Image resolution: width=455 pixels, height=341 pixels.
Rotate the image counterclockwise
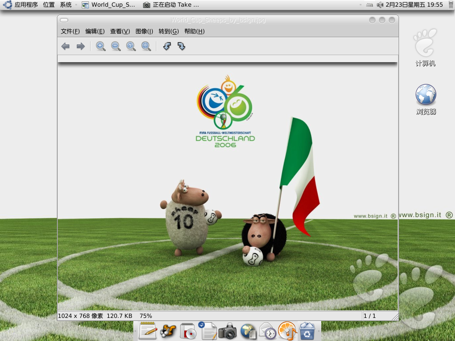(167, 46)
